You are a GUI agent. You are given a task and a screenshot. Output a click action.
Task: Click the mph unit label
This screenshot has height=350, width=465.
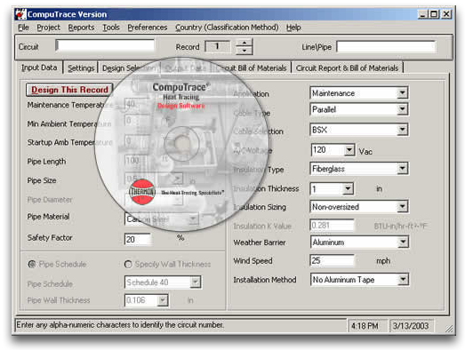[x=383, y=261]
